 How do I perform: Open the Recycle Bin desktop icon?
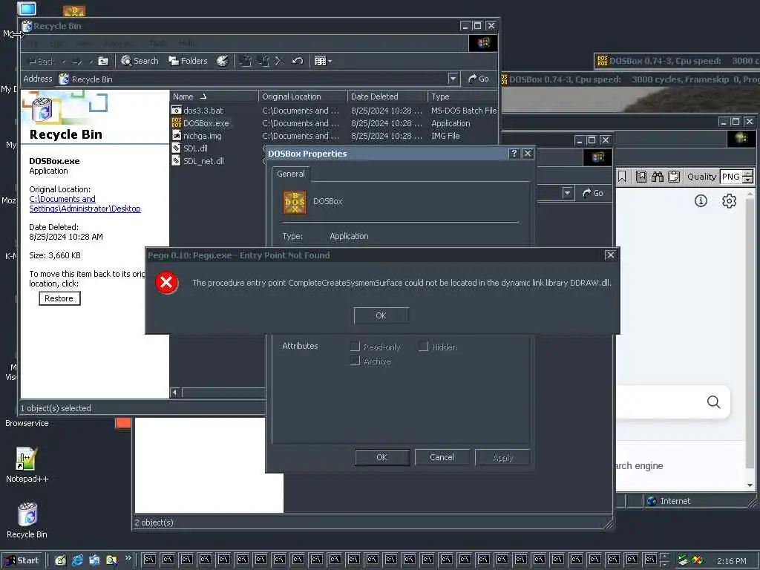coord(27,520)
